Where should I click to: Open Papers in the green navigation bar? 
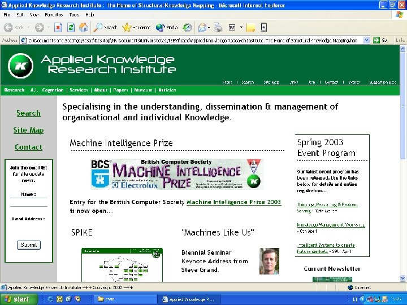121,90
